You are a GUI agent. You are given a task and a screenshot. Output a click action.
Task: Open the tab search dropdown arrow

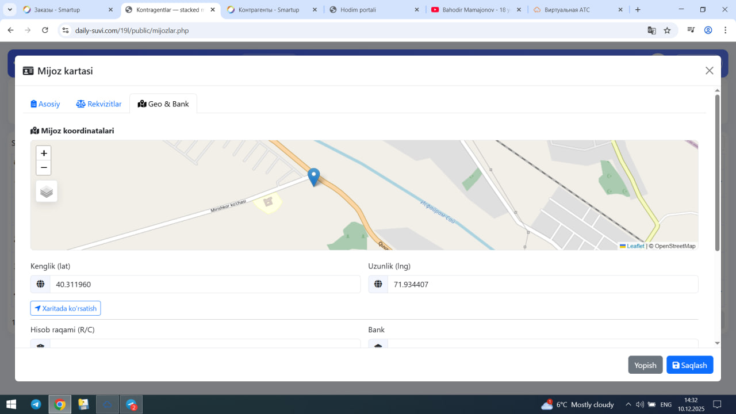tap(10, 10)
